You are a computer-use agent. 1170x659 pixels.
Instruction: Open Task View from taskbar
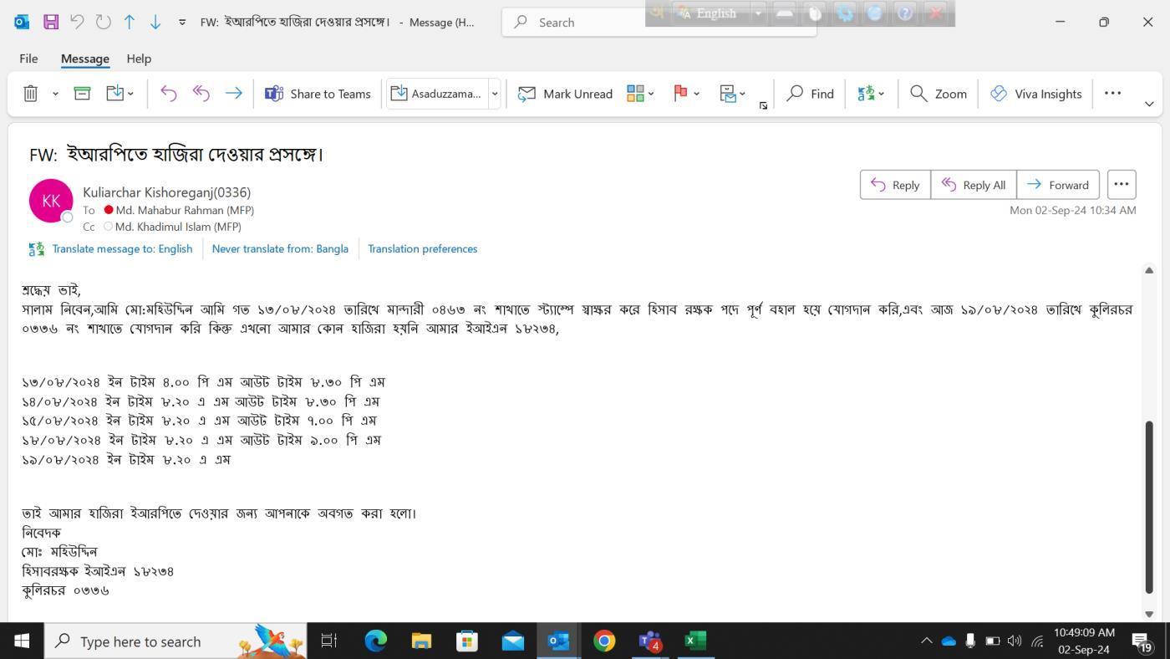tap(329, 641)
